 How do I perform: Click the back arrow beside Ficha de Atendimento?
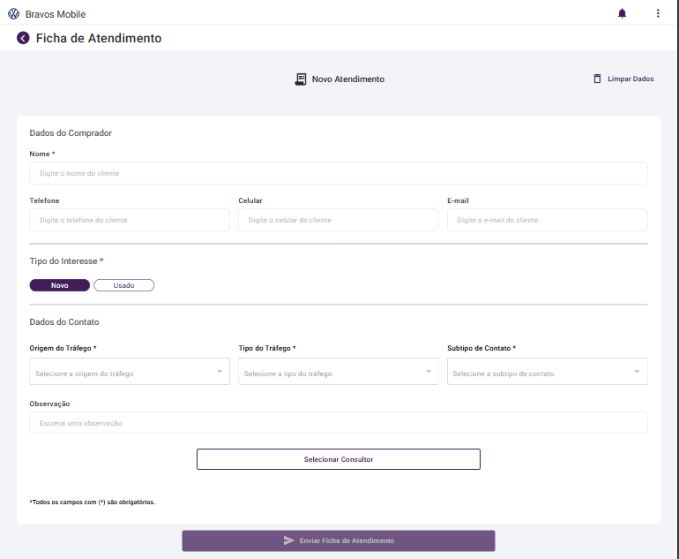23,38
